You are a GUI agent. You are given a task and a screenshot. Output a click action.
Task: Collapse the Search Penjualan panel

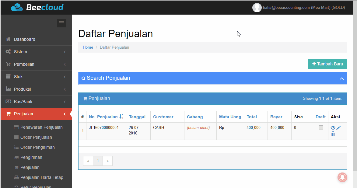tap(341, 78)
